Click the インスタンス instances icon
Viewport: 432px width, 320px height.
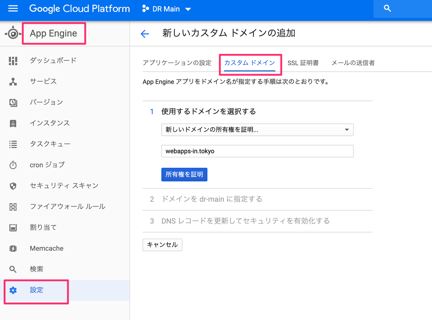coord(13,123)
